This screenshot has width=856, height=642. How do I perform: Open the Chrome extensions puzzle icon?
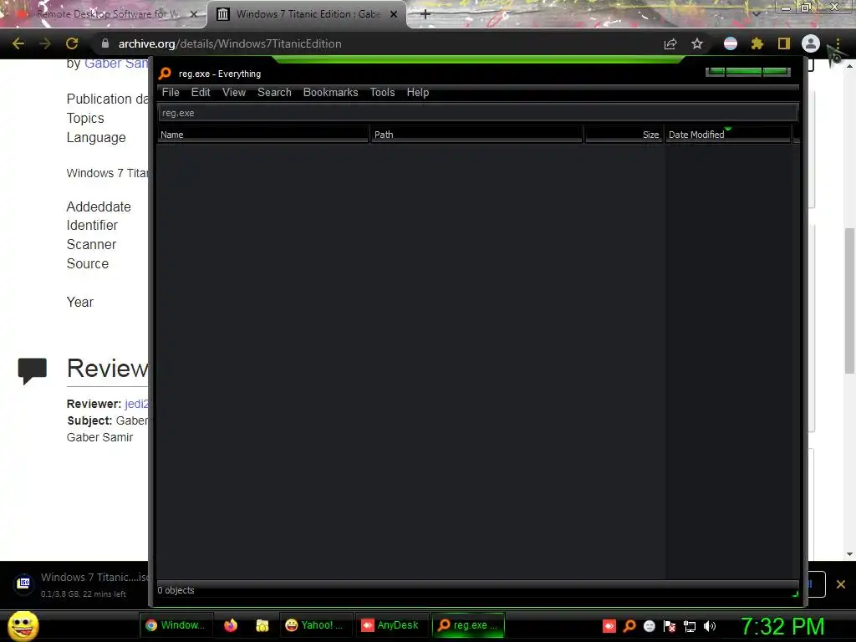(757, 43)
